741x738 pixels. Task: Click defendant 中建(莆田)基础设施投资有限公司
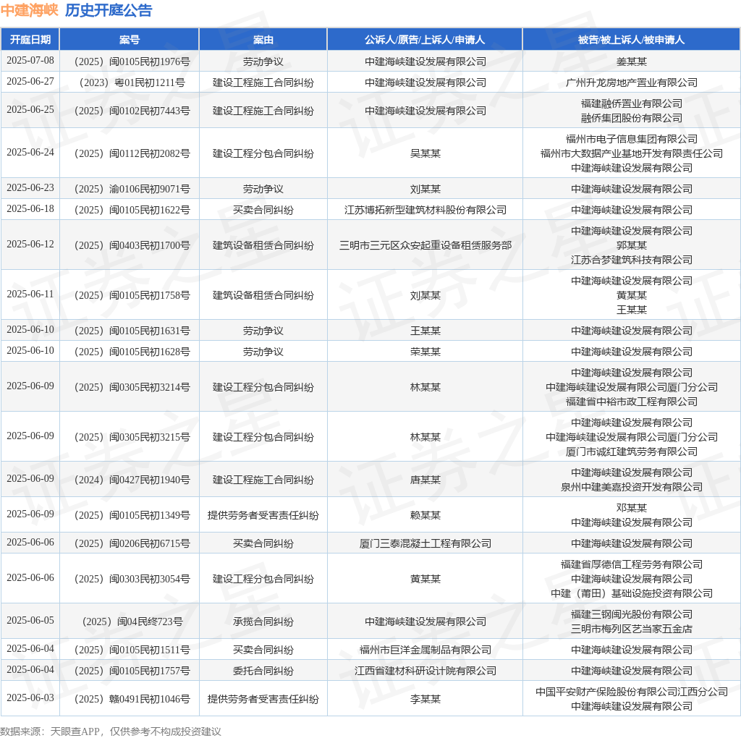(x=631, y=593)
